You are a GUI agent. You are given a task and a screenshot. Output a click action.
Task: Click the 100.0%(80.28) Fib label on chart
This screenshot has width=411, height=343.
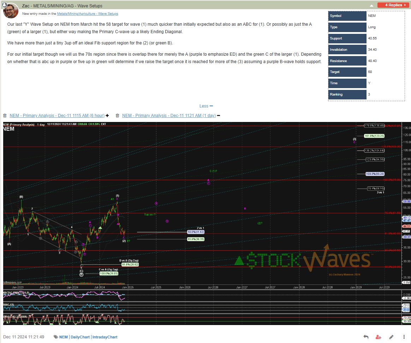pyautogui.click(x=375, y=174)
